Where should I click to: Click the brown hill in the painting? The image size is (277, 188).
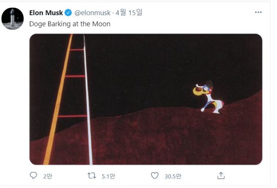163,139
